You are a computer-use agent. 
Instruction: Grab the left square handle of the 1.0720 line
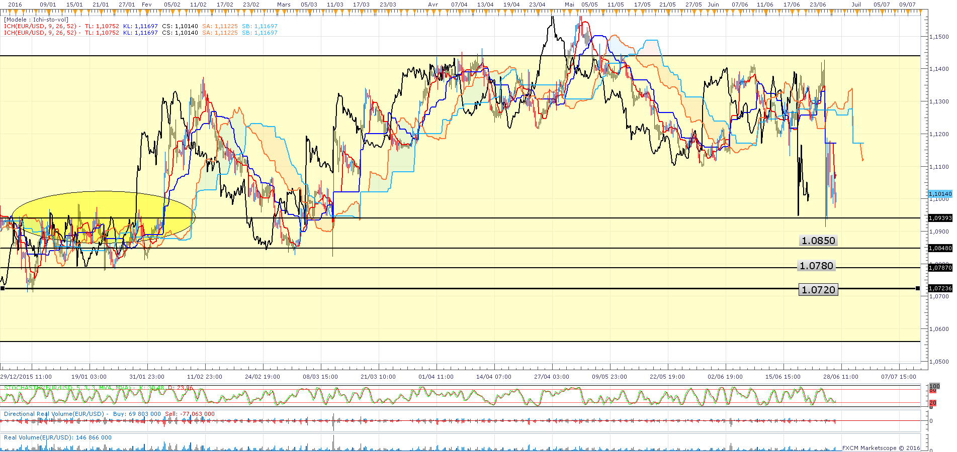(3, 288)
